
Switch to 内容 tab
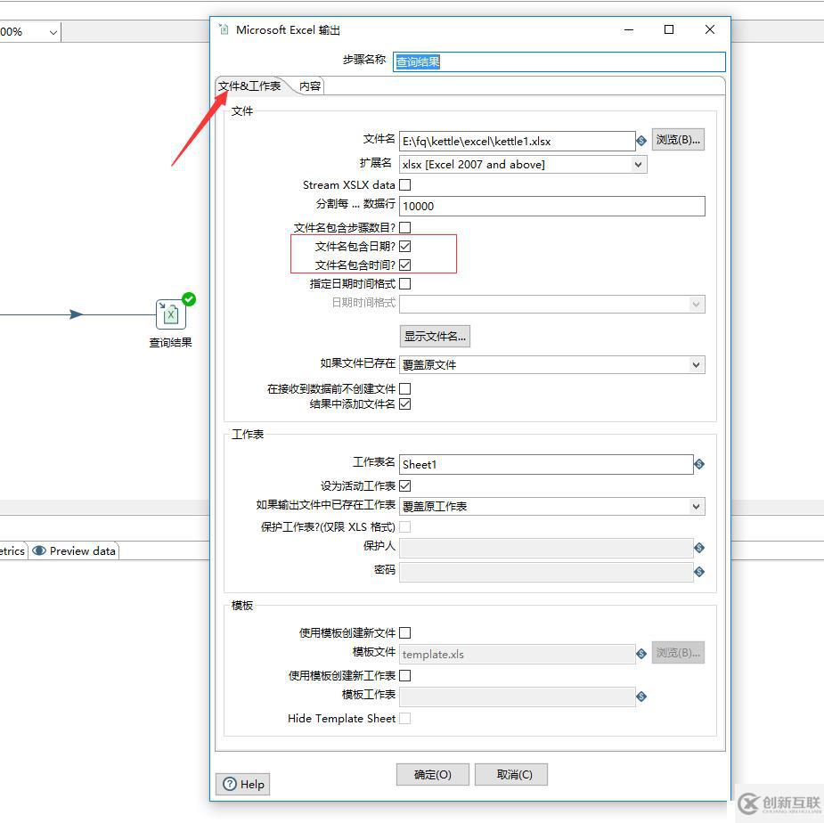pos(309,86)
